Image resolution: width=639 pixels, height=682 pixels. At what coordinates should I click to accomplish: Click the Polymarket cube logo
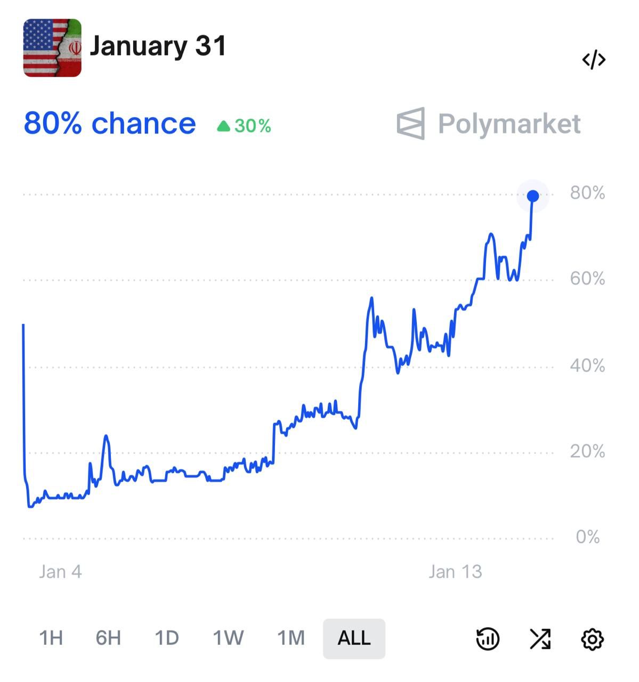(411, 124)
